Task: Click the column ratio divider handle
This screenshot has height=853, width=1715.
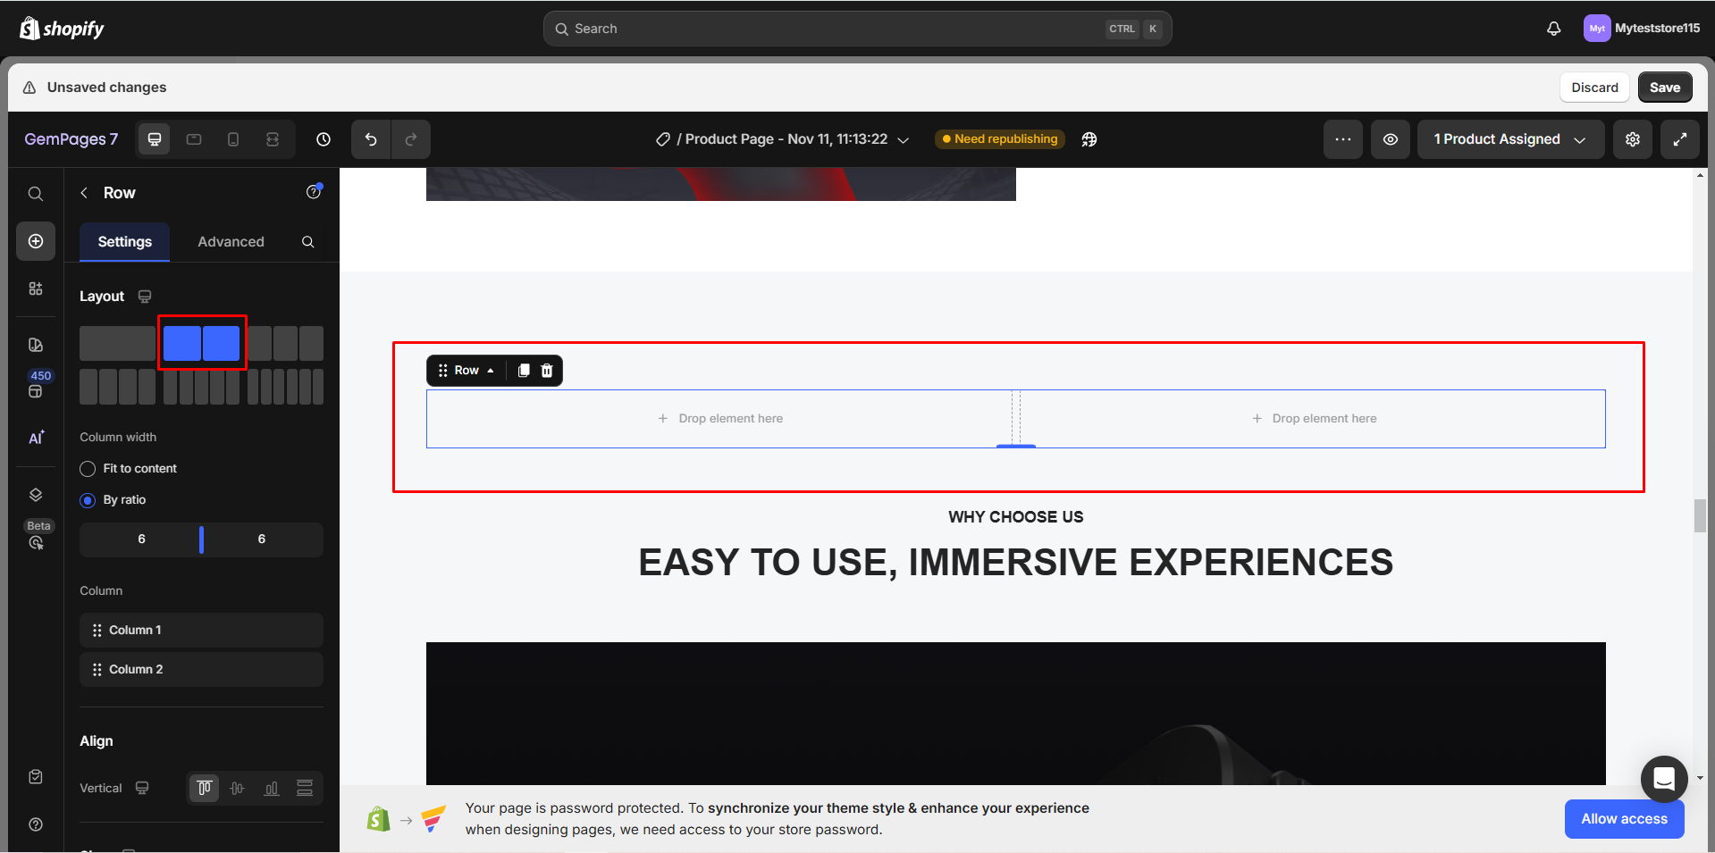Action: [201, 539]
